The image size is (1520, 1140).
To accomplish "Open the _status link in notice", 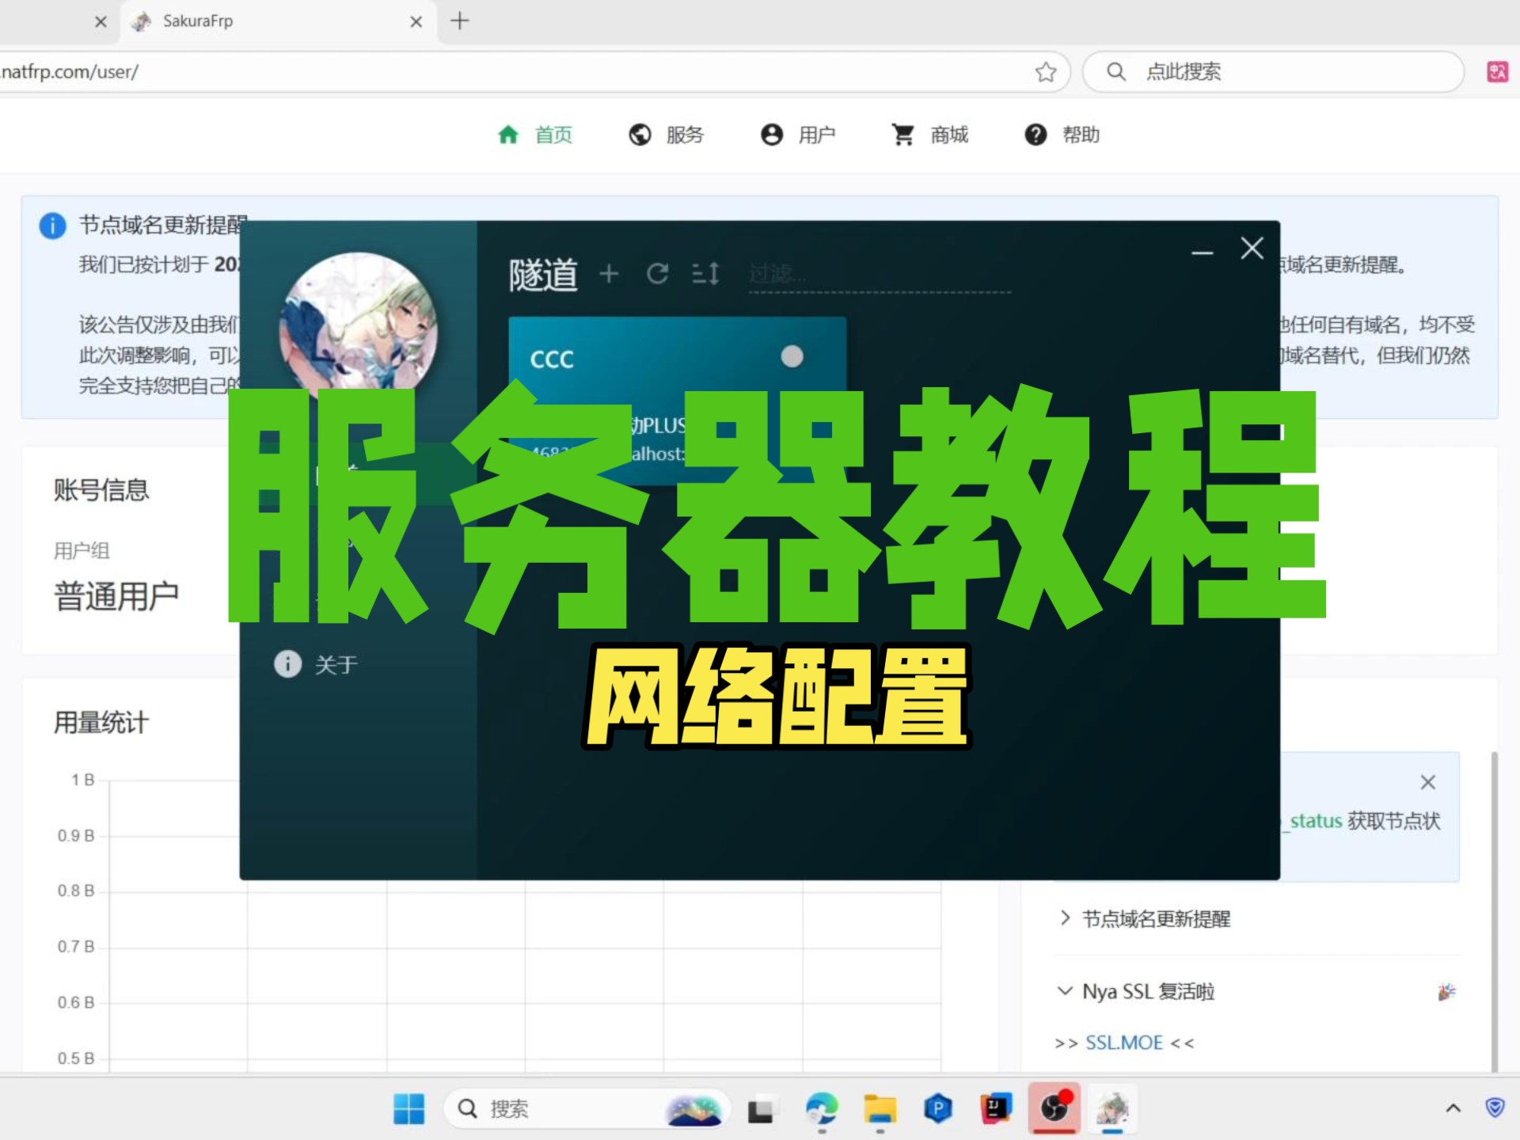I will click(x=1312, y=821).
